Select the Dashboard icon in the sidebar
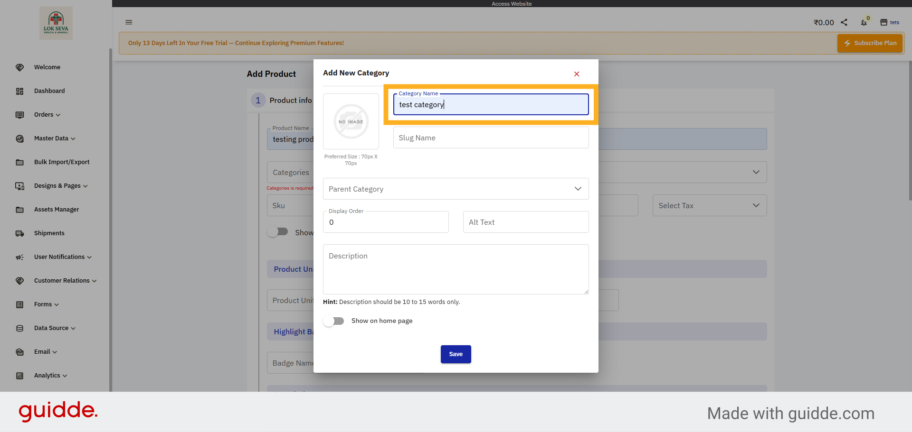This screenshot has width=912, height=432. click(x=19, y=91)
